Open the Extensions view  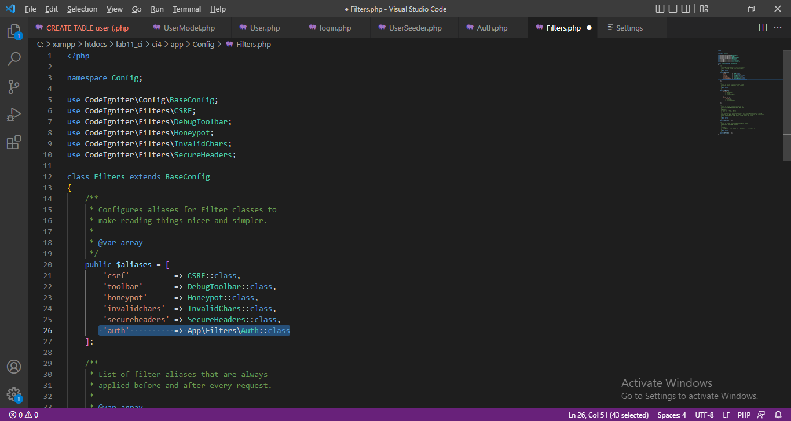(x=14, y=142)
